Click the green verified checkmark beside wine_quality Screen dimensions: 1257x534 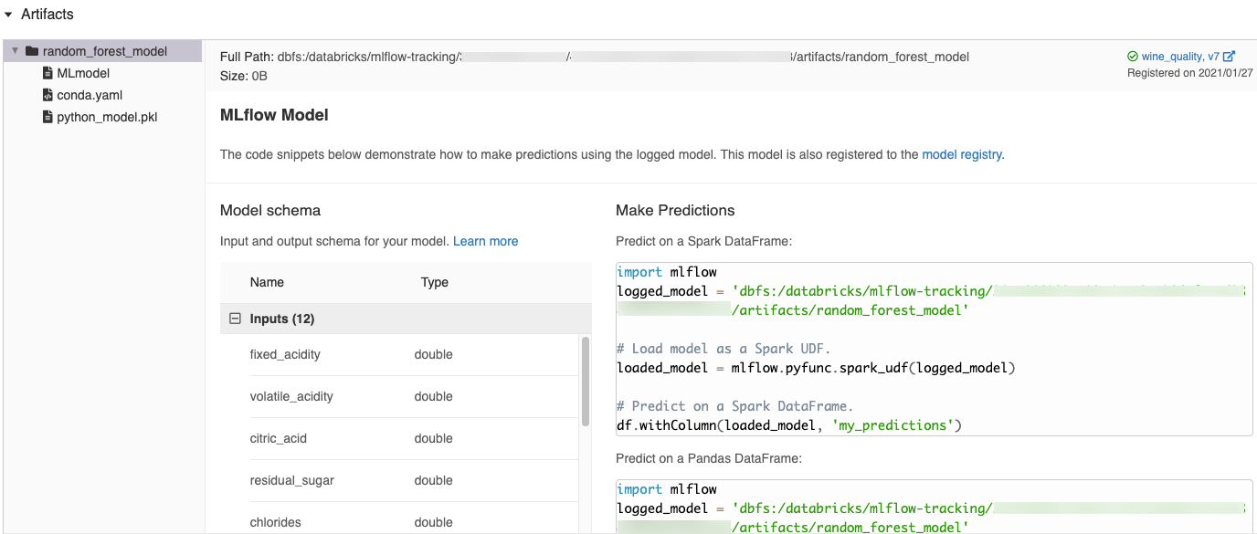coord(1133,56)
